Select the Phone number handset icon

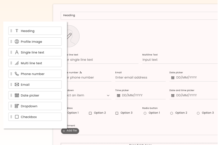point(17,74)
